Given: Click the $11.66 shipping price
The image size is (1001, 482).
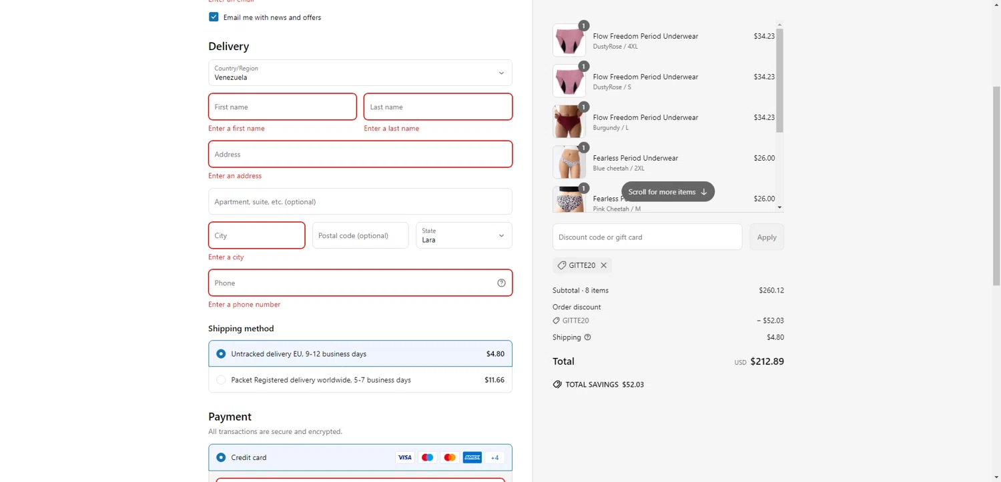Looking at the screenshot, I should [x=494, y=380].
